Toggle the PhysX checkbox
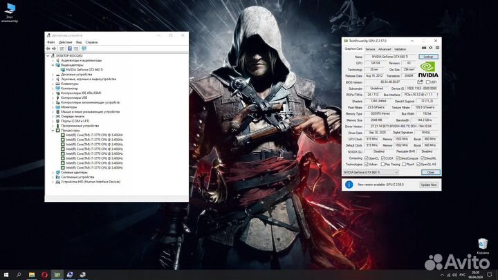 pyautogui.click(x=404, y=165)
